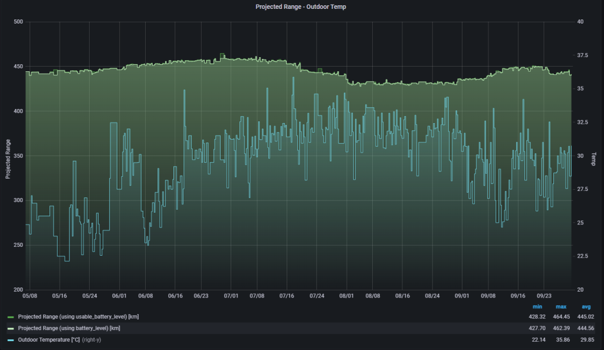Click the 08/01 date tick on x-axis
The width and height of the screenshot is (604, 350).
[347, 296]
